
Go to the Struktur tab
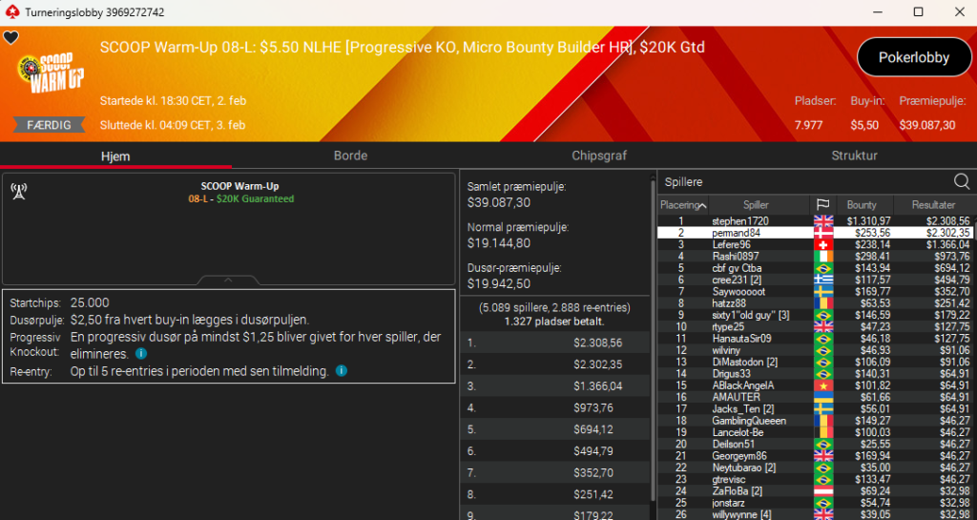(x=854, y=156)
